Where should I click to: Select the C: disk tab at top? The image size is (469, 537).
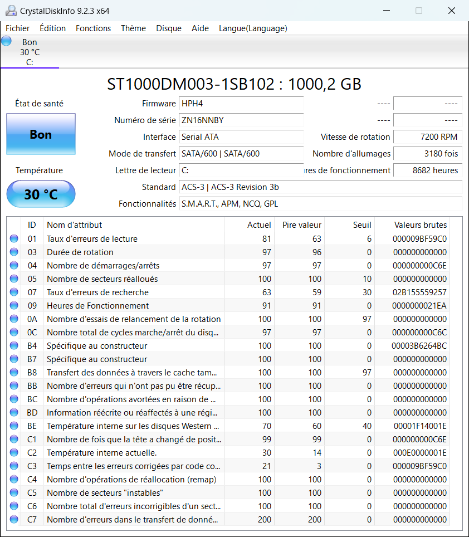pos(30,52)
